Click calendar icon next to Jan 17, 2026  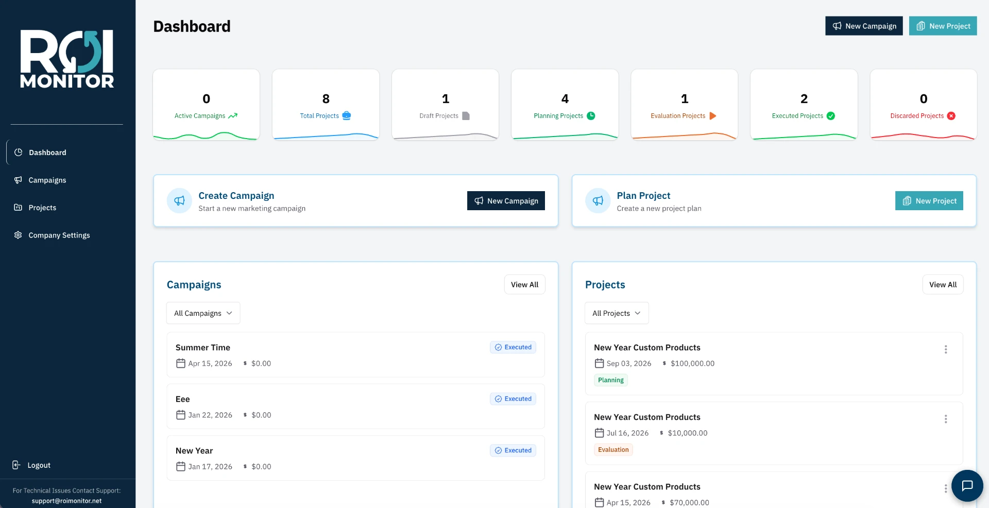[181, 466]
